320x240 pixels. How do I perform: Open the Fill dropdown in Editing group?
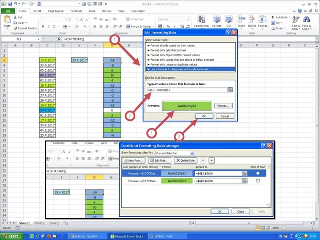coord(281,23)
